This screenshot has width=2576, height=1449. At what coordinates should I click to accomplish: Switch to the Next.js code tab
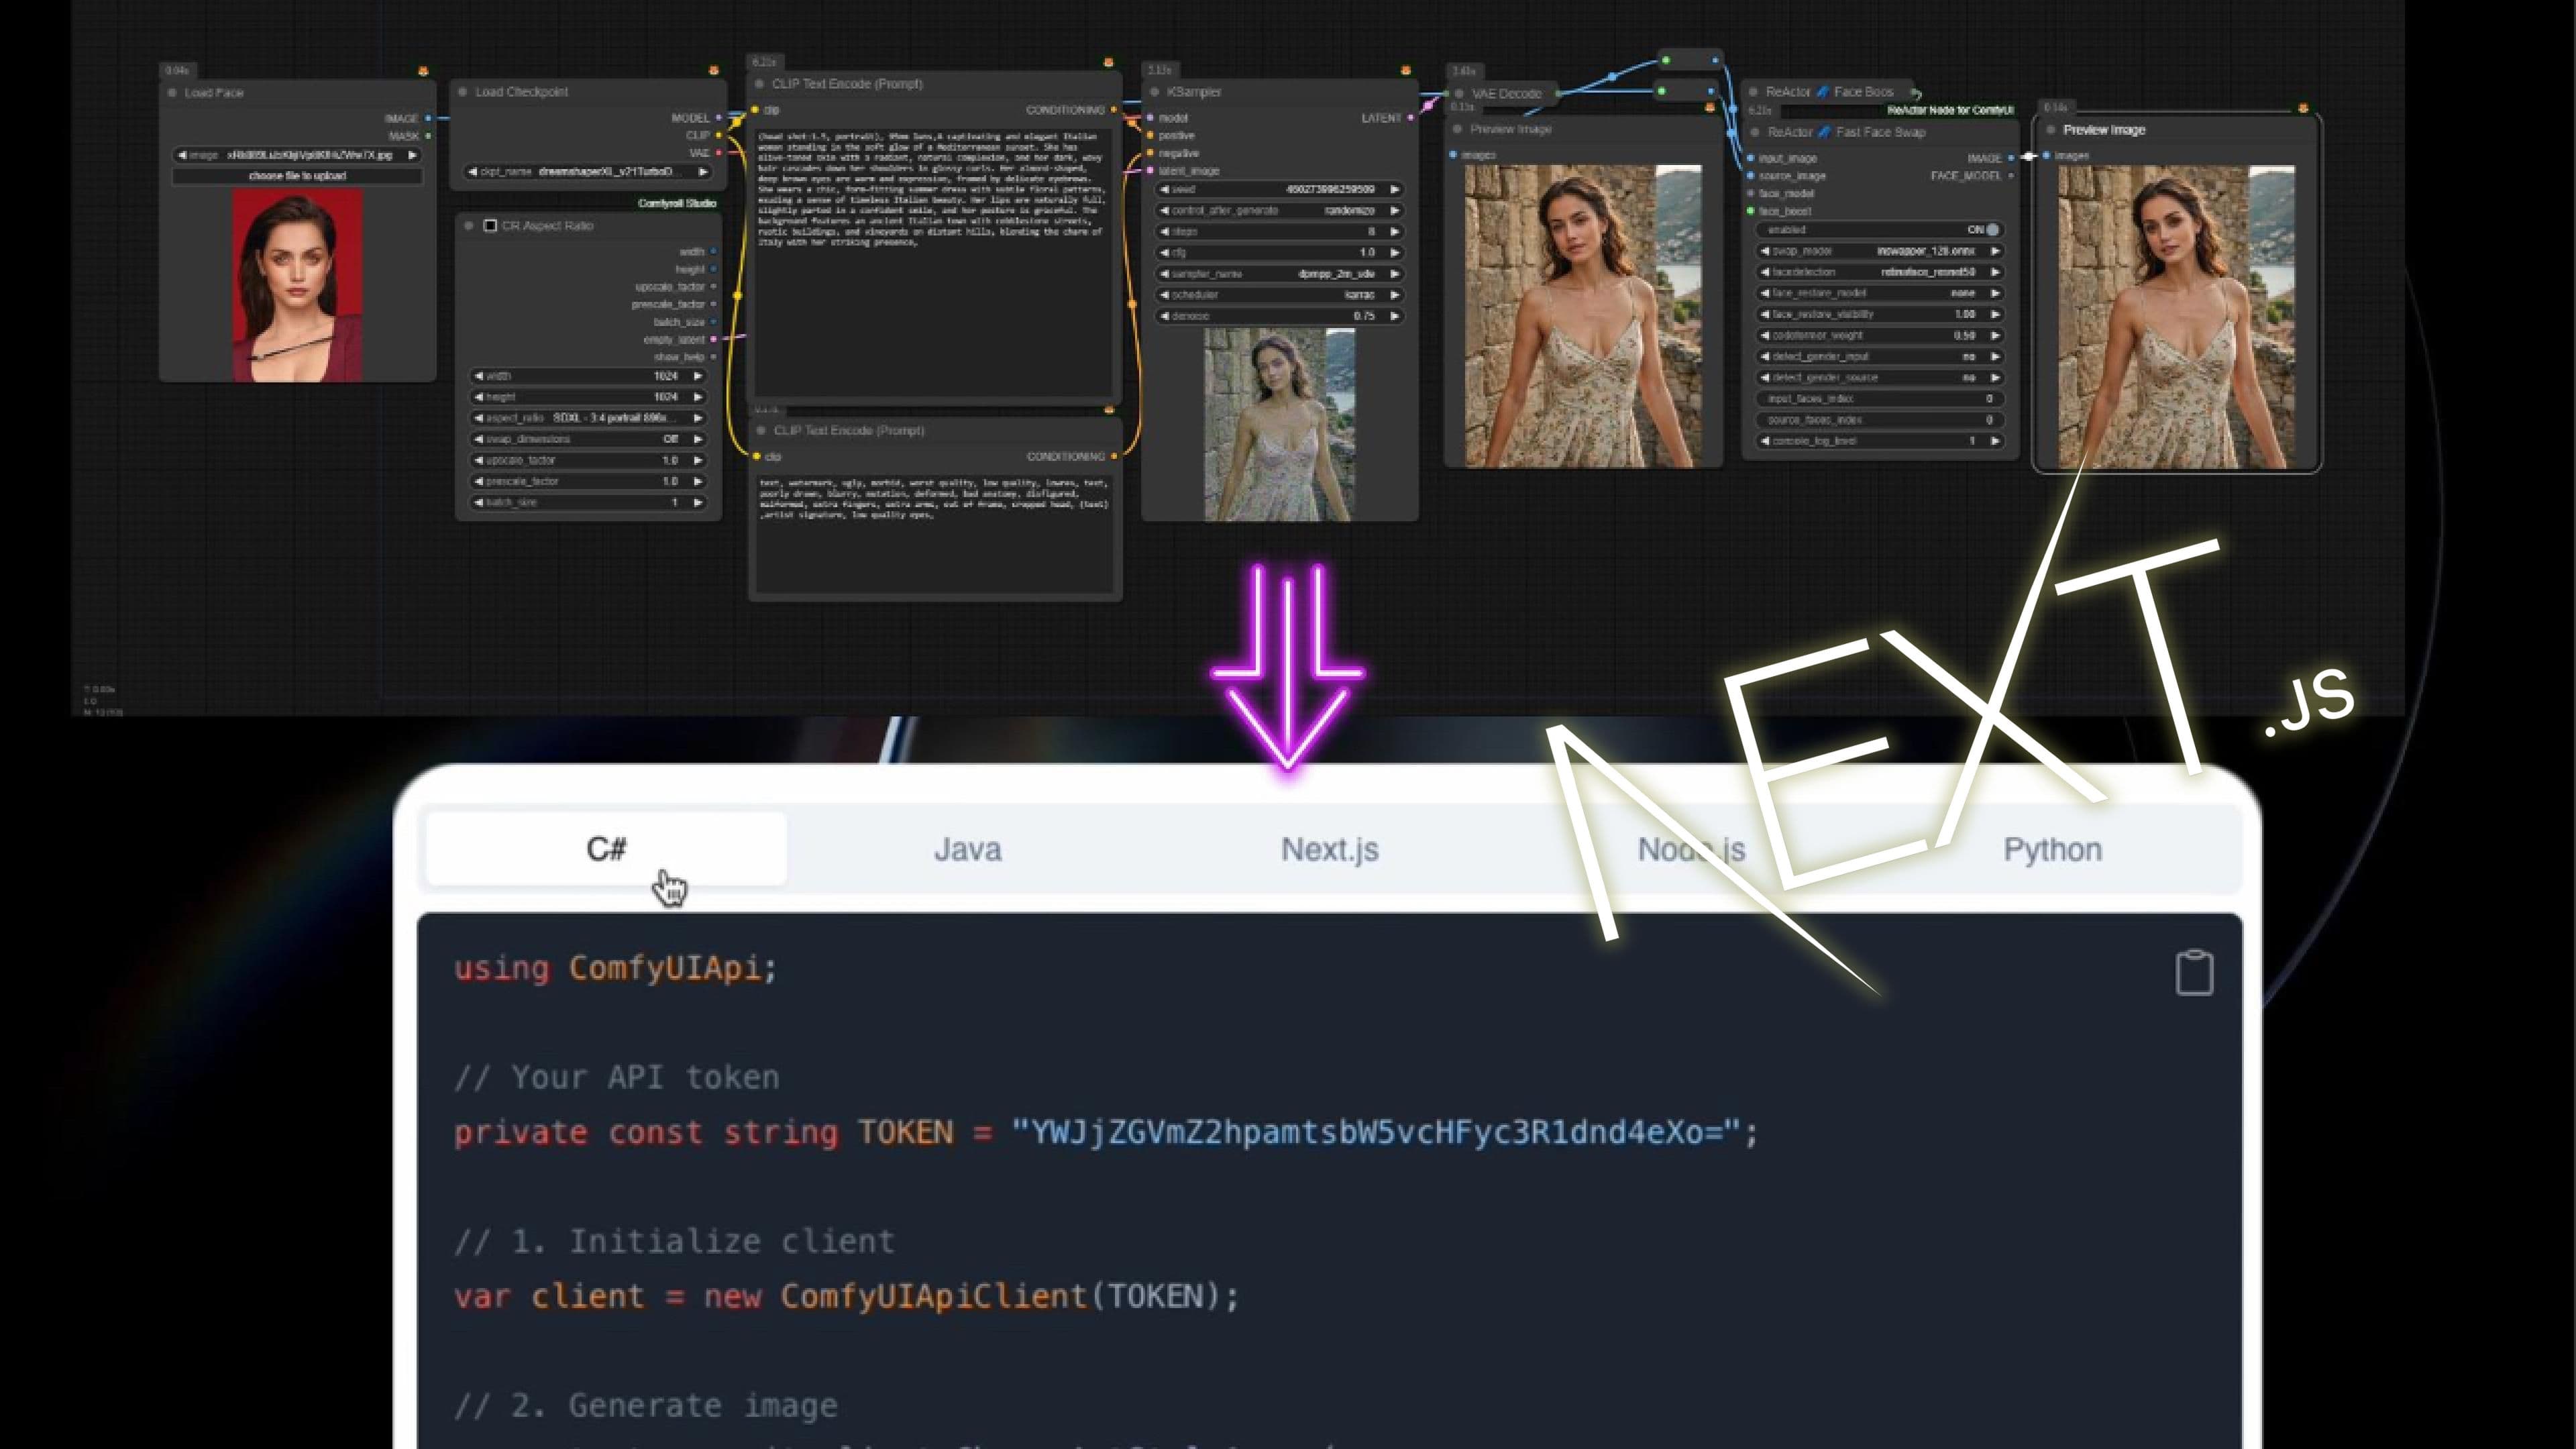click(1329, 849)
